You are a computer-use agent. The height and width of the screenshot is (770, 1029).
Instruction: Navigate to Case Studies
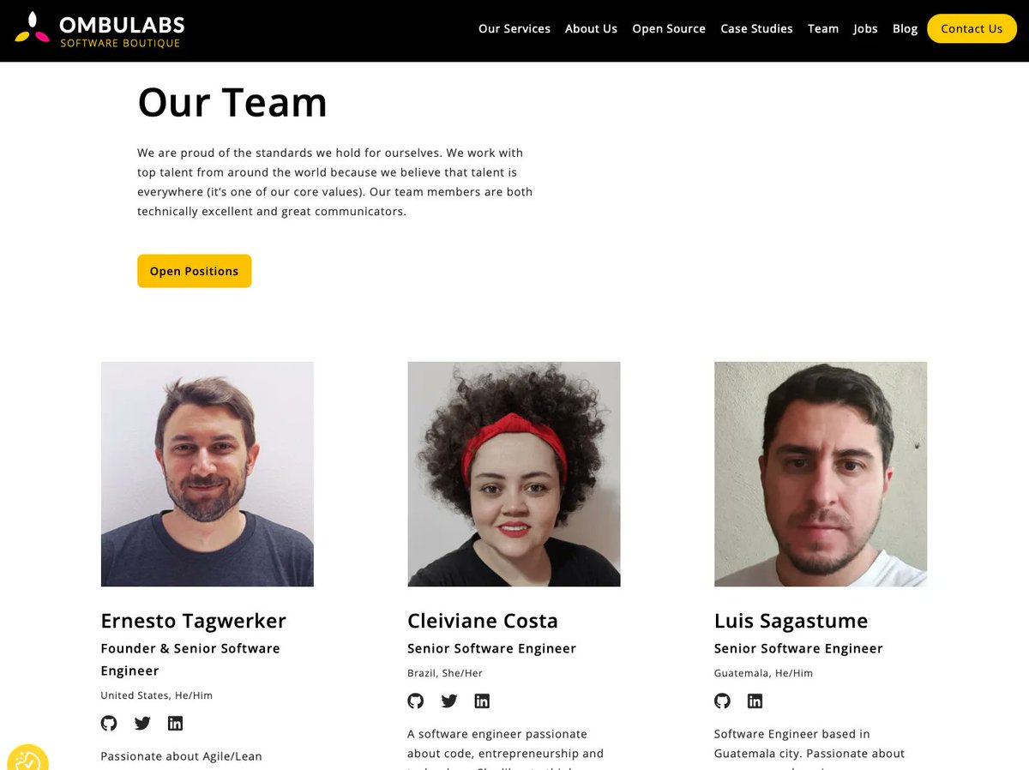(756, 28)
